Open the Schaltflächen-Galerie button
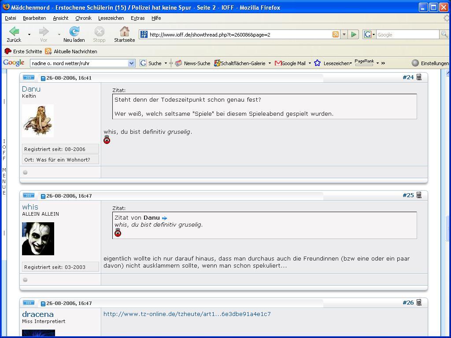The height and width of the screenshot is (338, 451). tap(240, 63)
